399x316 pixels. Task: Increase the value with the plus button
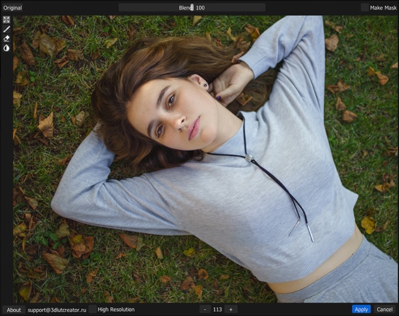click(x=231, y=309)
